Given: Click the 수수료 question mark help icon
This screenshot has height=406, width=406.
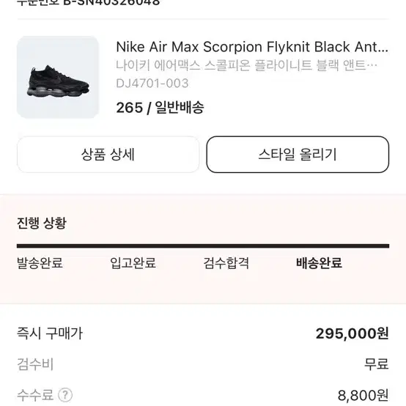Looking at the screenshot, I should coord(65,395).
